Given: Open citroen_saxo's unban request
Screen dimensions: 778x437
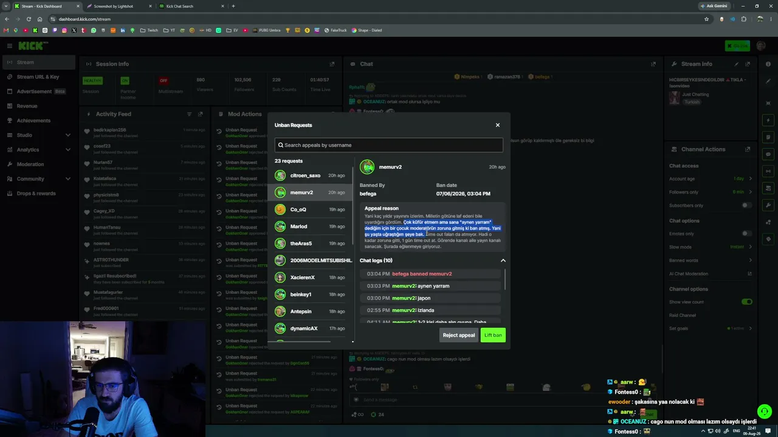Looking at the screenshot, I should pos(310,175).
